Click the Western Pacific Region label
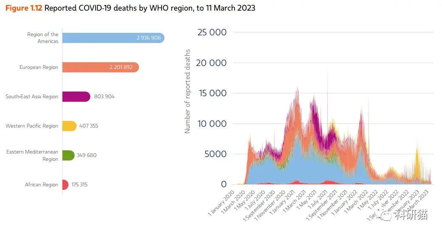Image resolution: width=442 pixels, height=234 pixels. [32, 126]
